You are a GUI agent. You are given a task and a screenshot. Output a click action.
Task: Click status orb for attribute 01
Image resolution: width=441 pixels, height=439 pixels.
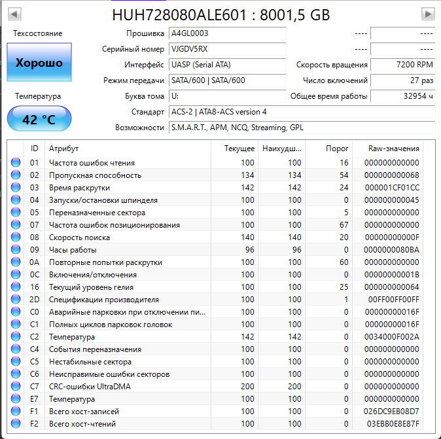[x=16, y=162]
